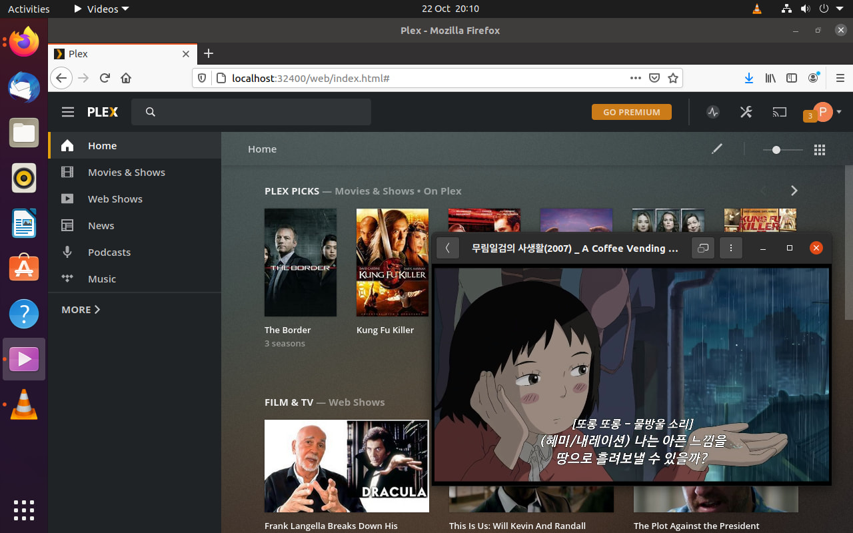Open Activities overview
853x533 pixels.
pos(29,9)
